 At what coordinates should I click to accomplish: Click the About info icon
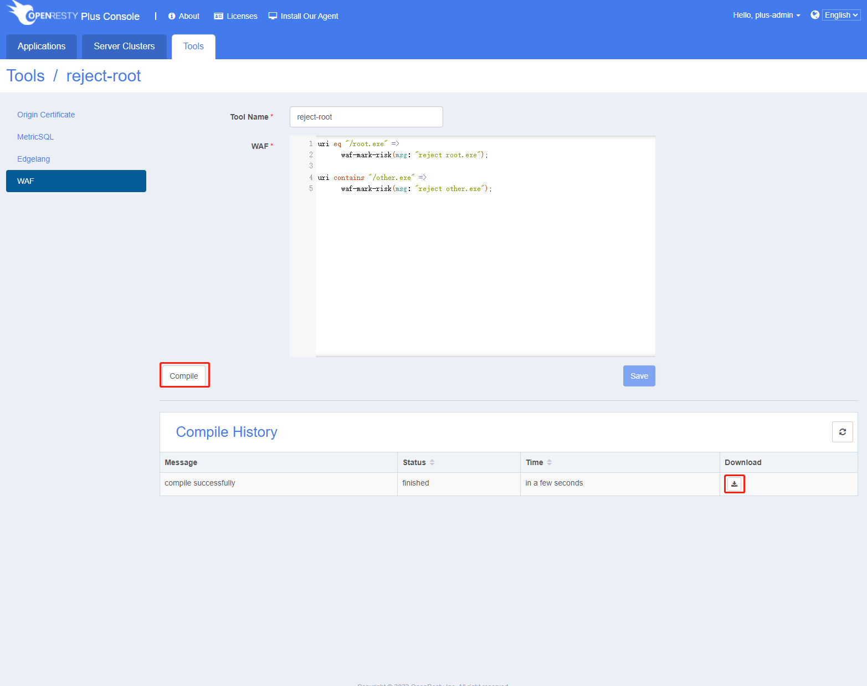(172, 16)
